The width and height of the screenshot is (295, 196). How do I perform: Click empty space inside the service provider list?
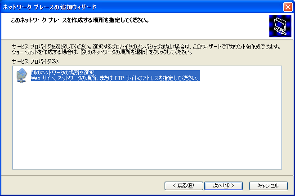click(x=147, y=130)
